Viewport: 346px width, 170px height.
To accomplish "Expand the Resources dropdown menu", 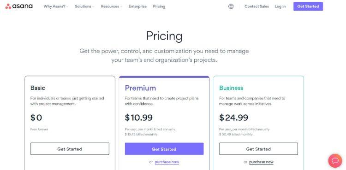I will coord(112,6).
